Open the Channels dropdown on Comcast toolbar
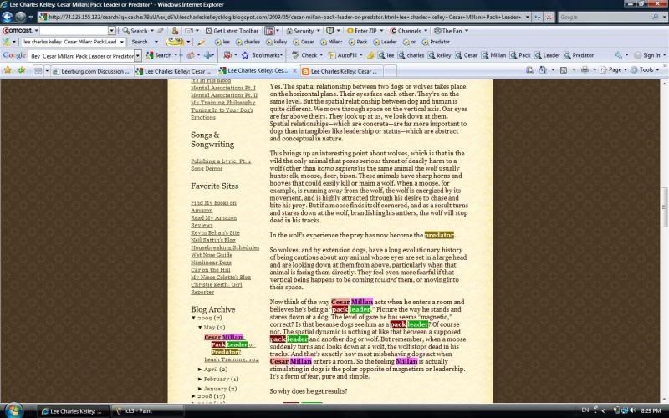The width and height of the screenshot is (669, 418). (426, 31)
